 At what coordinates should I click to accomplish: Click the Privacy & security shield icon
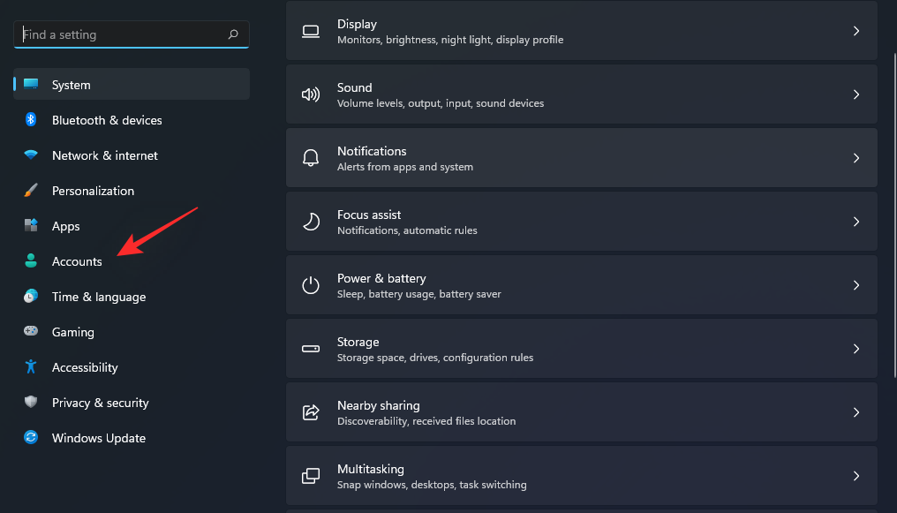(x=31, y=403)
